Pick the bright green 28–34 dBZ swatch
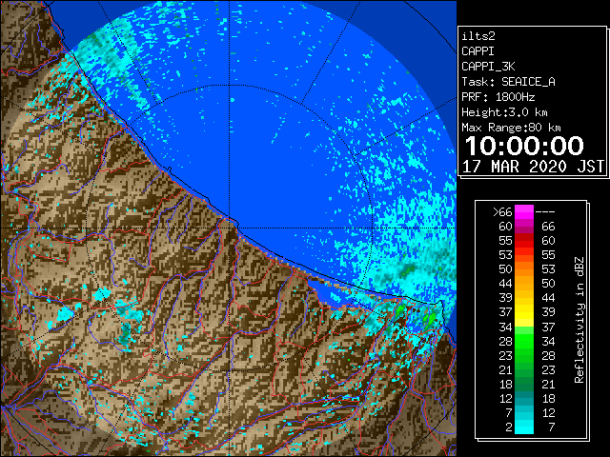The image size is (610, 457). [x=524, y=341]
